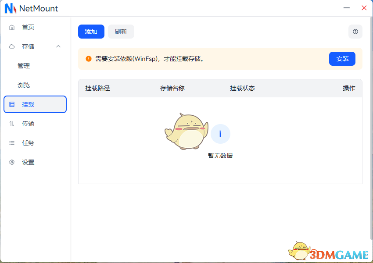This screenshot has height=263, width=373.
Task: Switch to the 管理 page
Action: pyautogui.click(x=24, y=66)
